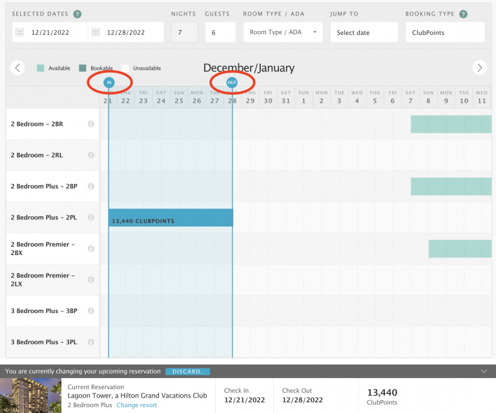Screen dimensions: 496x413
Task: Collapse the reservation change banner chevron
Action: point(484,371)
